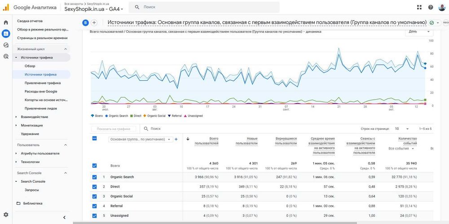The width and height of the screenshot is (449, 224).
Task: Click the Home icon in left rail
Action: [6, 22]
